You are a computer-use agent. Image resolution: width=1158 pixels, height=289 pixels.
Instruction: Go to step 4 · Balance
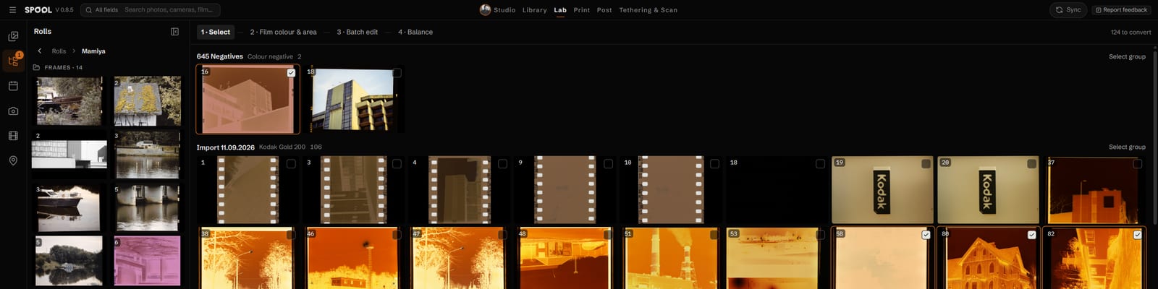coord(415,32)
